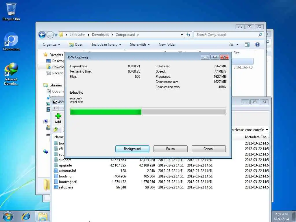296x222 pixels.
Task: Open recent pages dropdown arrow
Action: (x=56, y=35)
